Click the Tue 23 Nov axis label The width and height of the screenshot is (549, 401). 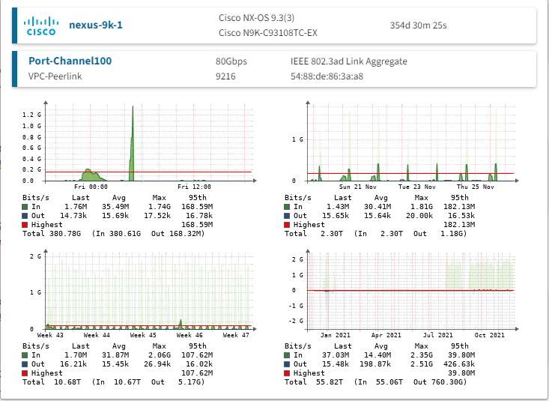(416, 187)
